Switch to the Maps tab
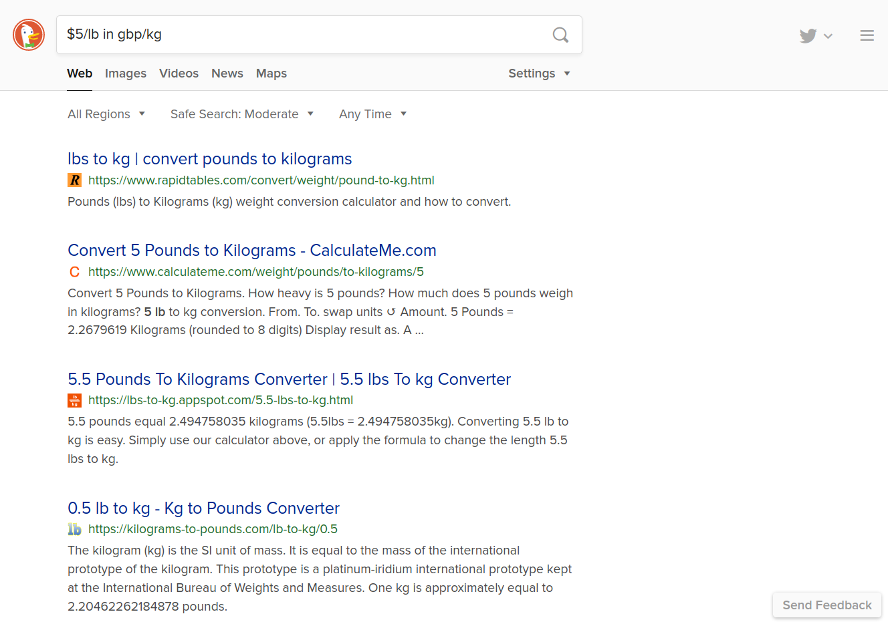This screenshot has height=624, width=888. click(x=271, y=73)
